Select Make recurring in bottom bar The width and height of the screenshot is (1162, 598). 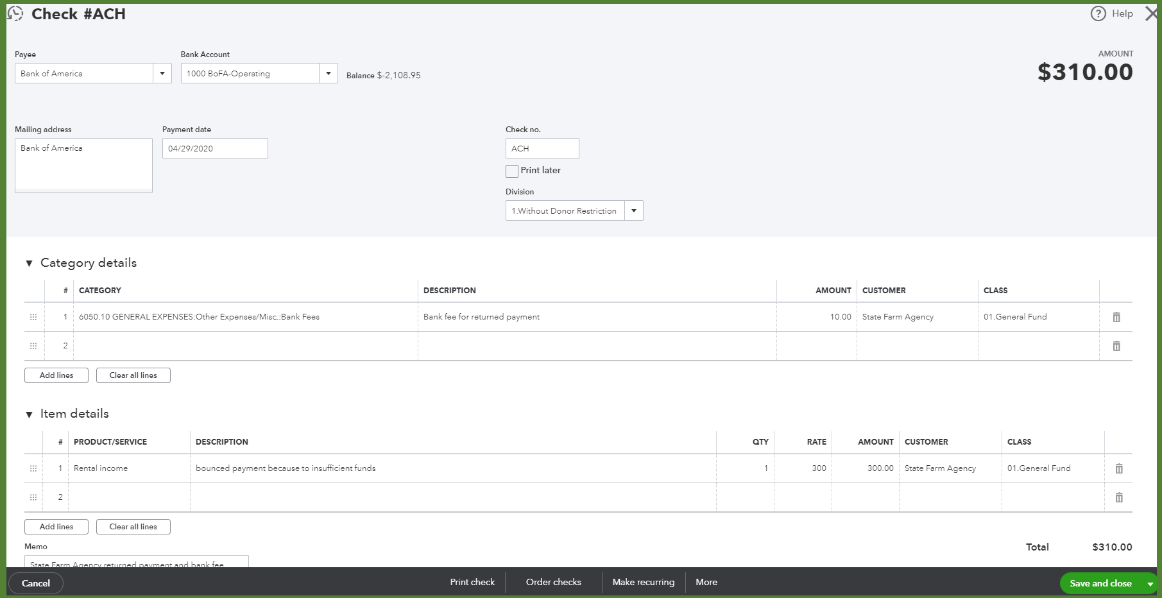[644, 582]
